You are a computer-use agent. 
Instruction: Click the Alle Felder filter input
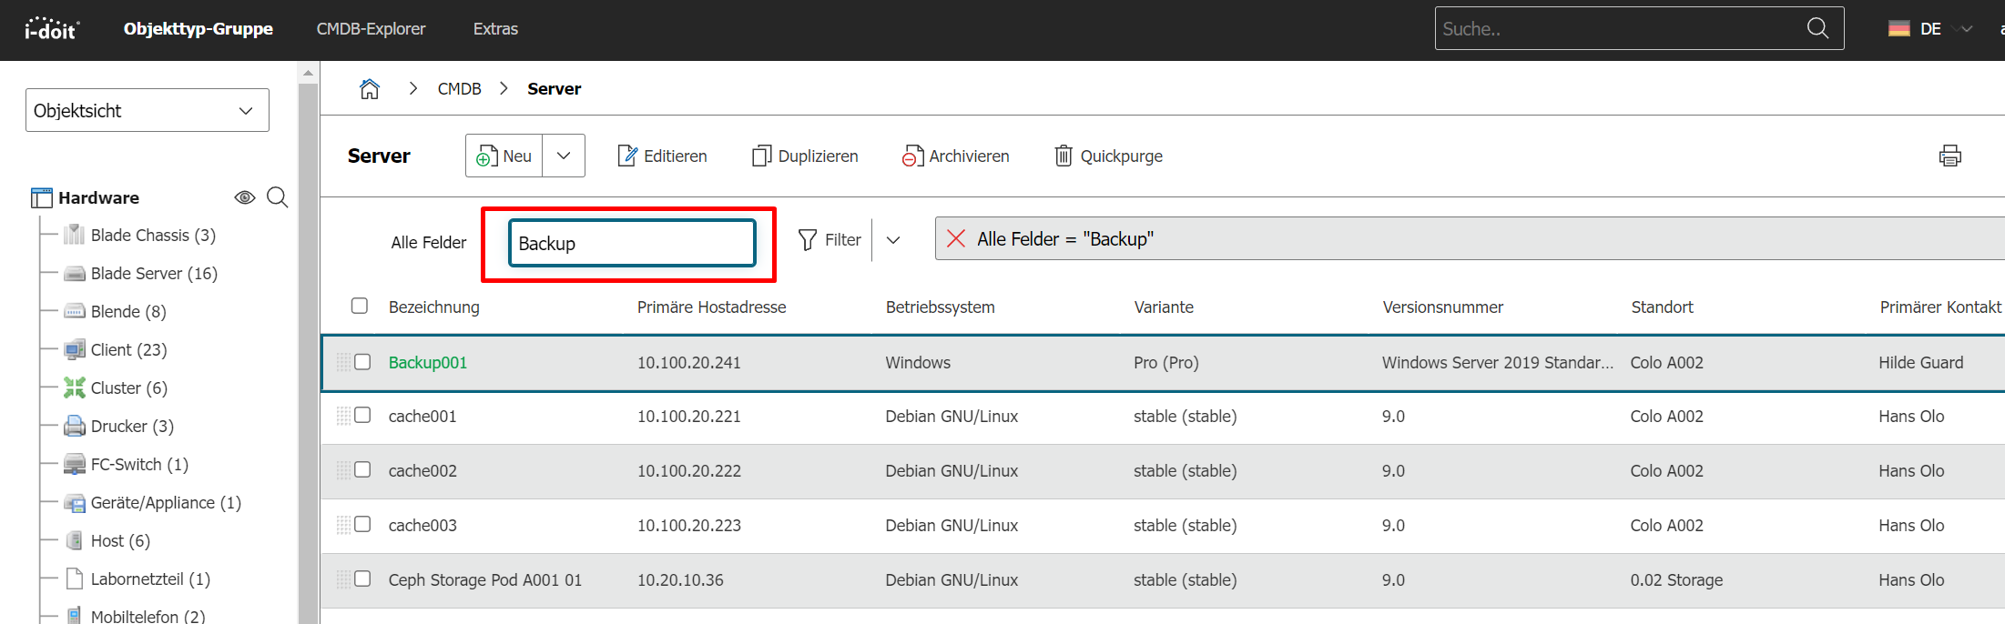pos(632,244)
